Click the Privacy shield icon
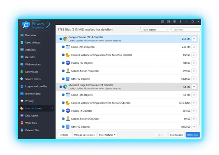219x155 pixels. [22, 101]
